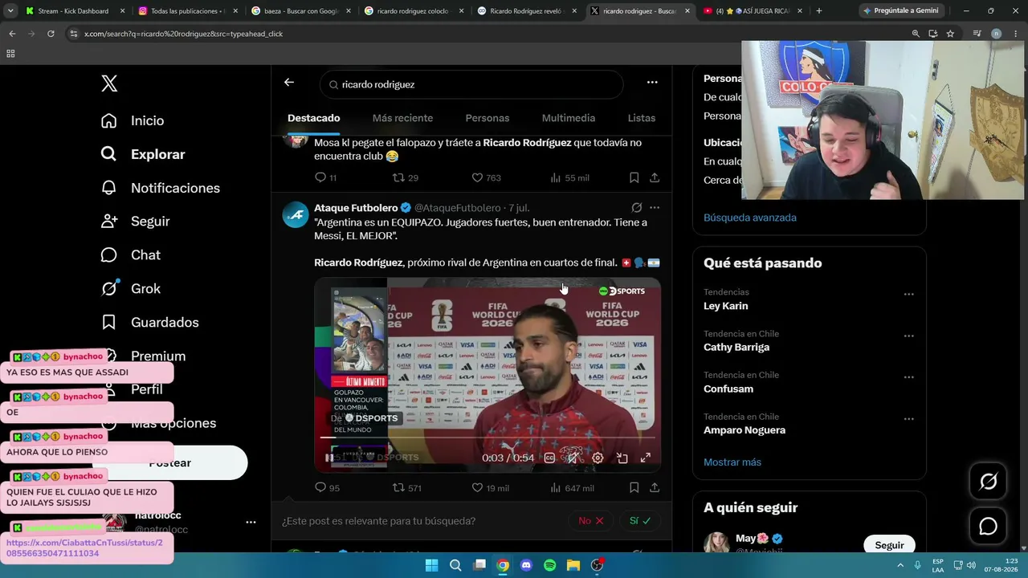Pause the Ricardo Rodríguez video

pos(329,458)
